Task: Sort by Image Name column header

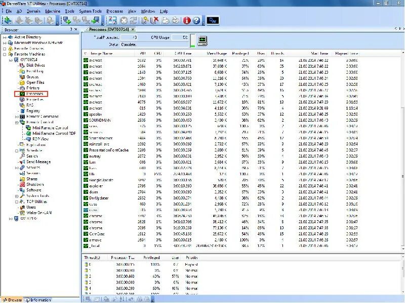Action: tap(102, 54)
